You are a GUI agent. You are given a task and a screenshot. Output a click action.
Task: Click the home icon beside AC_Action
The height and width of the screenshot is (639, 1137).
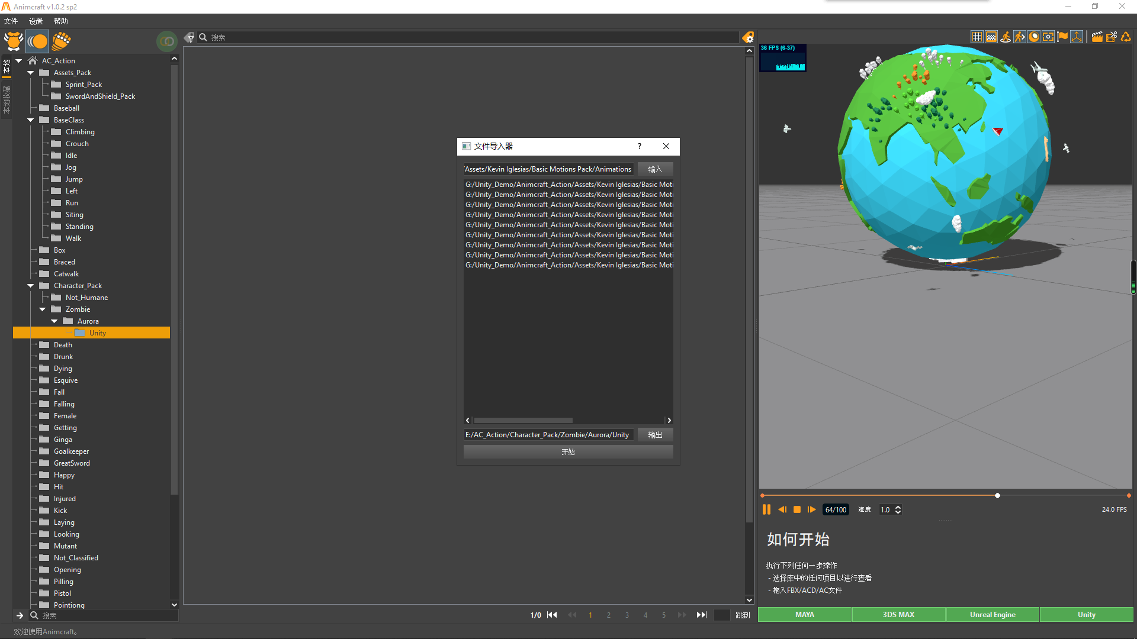click(x=33, y=60)
